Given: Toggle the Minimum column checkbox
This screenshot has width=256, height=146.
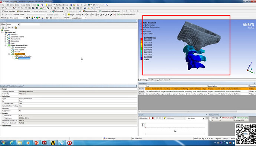Looking at the screenshot, I should pos(221,118).
